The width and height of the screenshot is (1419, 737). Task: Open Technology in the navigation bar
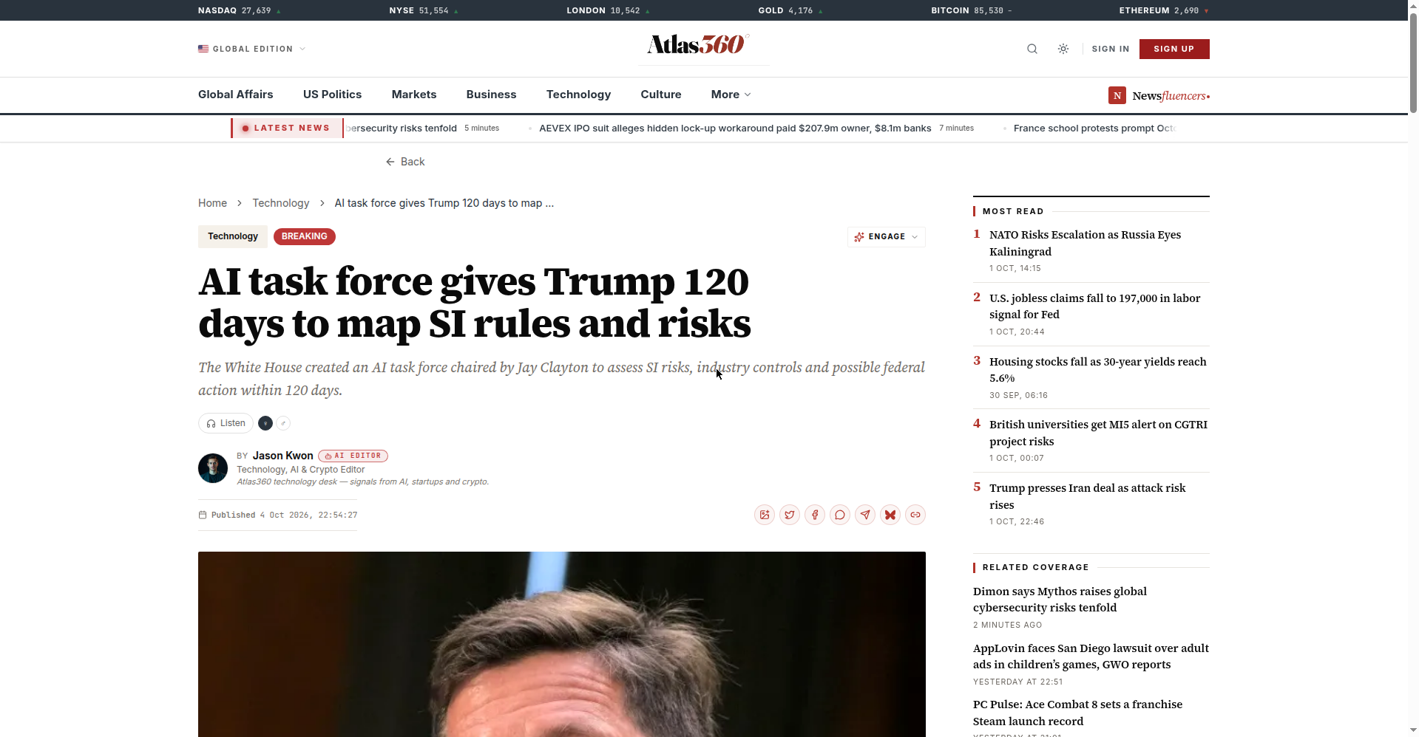(x=578, y=95)
